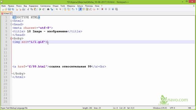Open the Replace dialog toolbar icon
Viewport: 196px width, 110px height.
tap(52, 9)
